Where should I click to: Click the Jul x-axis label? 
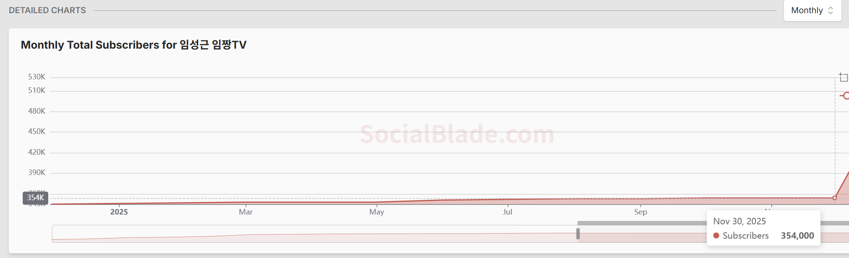[x=507, y=212]
